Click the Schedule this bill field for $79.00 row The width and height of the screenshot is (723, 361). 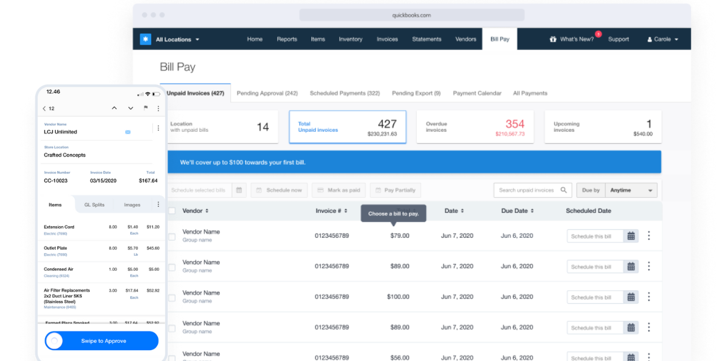click(595, 236)
